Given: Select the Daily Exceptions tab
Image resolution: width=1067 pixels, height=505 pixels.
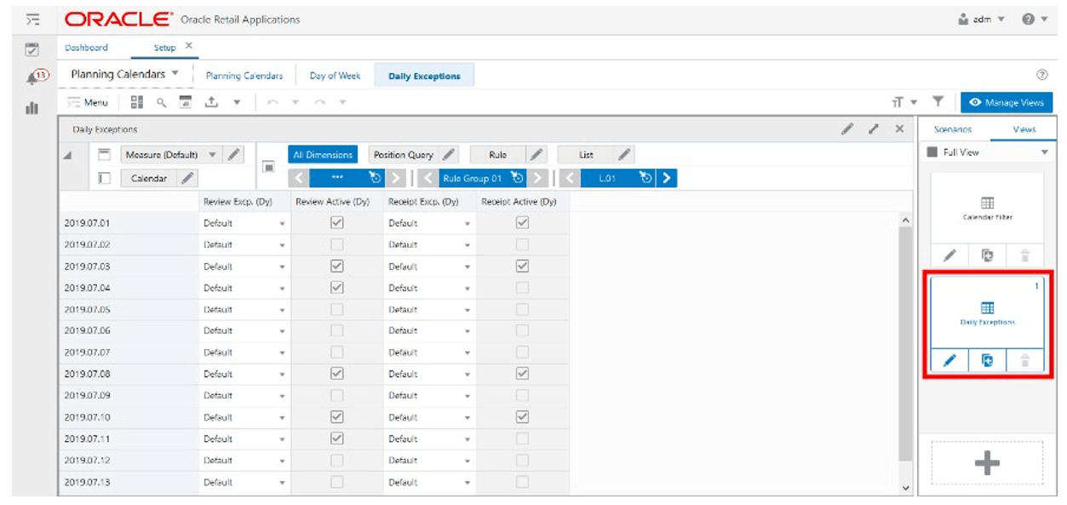Looking at the screenshot, I should tap(424, 76).
